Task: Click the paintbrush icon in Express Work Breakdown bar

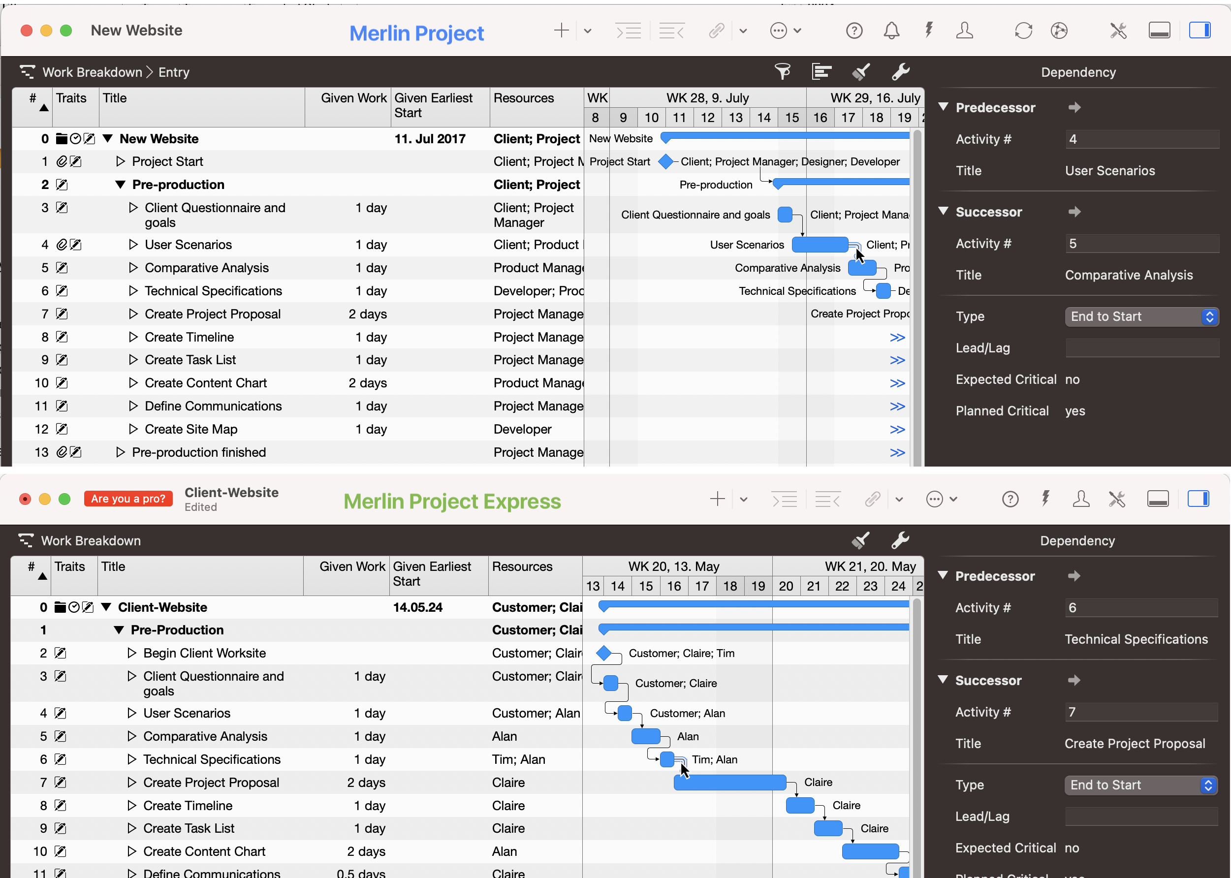Action: coord(861,539)
